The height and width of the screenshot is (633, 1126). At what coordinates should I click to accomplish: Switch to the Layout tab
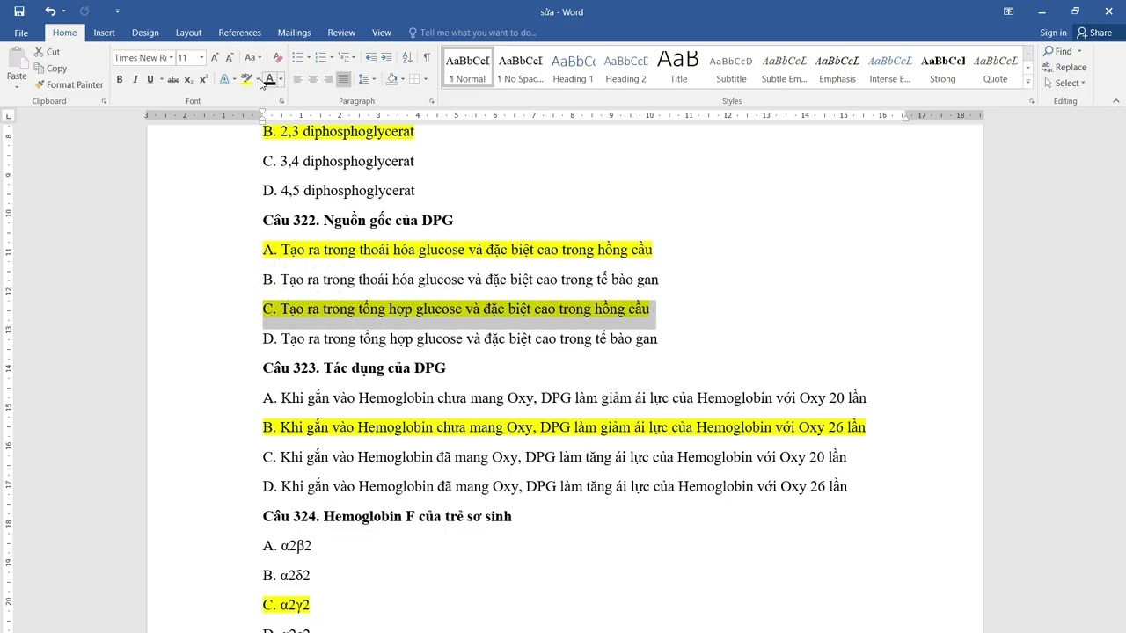[188, 33]
